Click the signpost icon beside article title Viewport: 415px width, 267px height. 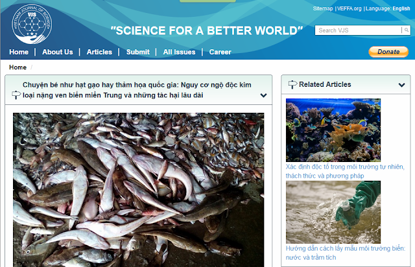[16, 95]
